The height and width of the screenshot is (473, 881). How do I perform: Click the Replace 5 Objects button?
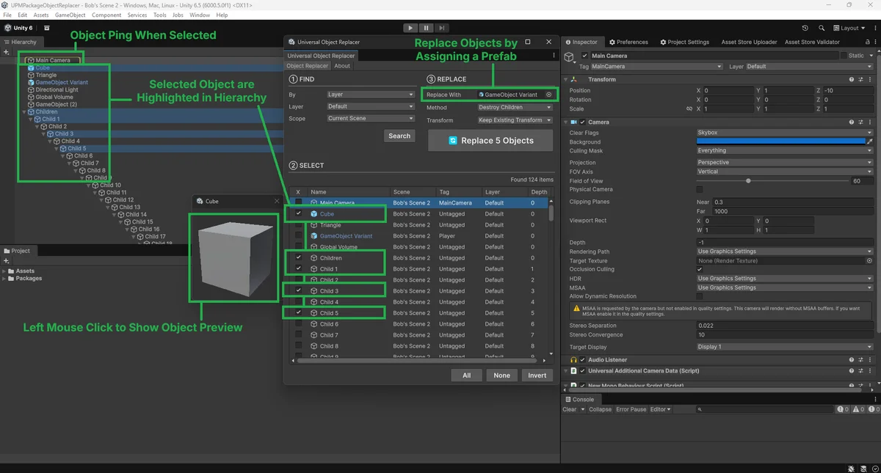click(x=490, y=141)
